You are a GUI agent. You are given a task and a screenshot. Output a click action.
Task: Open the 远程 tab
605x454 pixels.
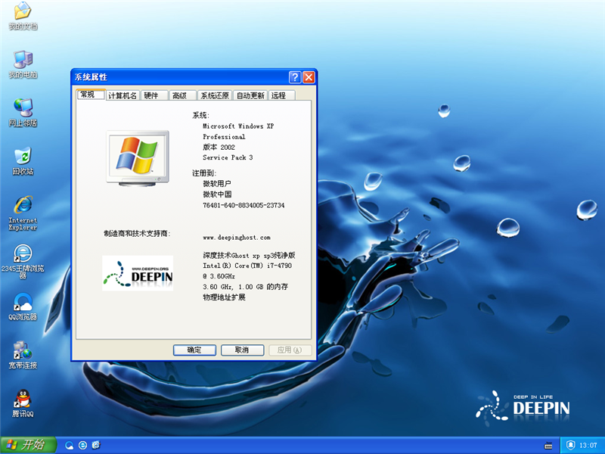pyautogui.click(x=279, y=96)
